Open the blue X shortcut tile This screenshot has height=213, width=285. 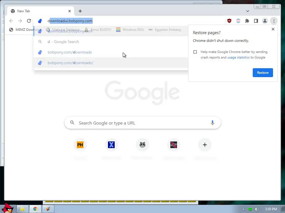point(111,145)
